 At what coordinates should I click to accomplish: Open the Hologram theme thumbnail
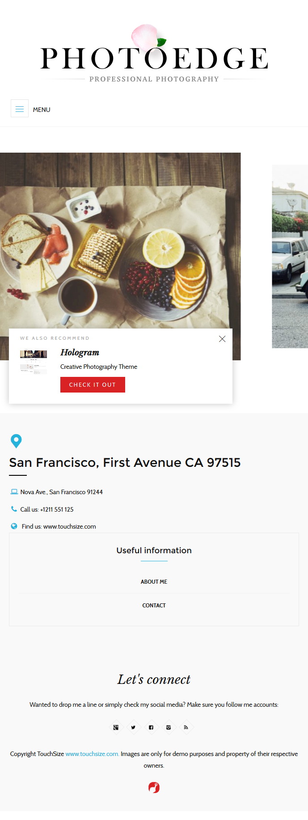[34, 362]
